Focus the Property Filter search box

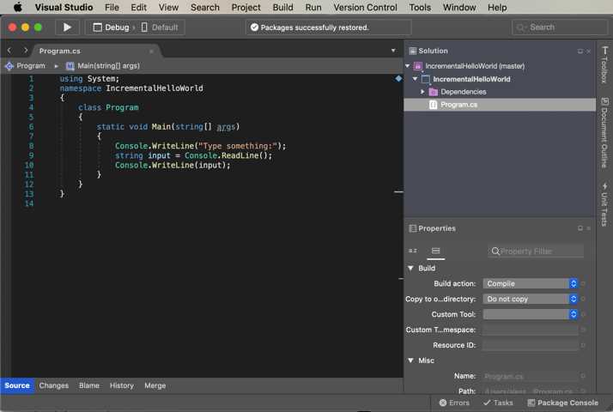coord(536,251)
